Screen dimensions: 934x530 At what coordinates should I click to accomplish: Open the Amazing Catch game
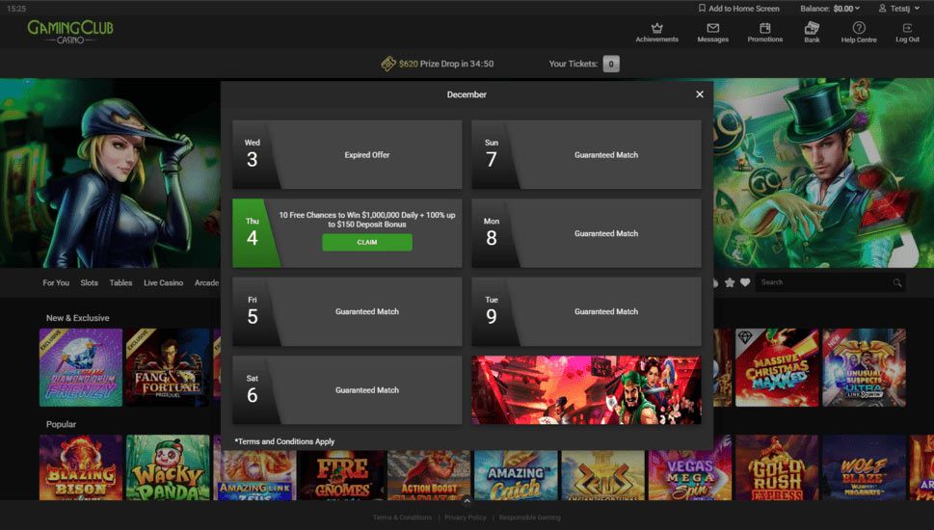tap(516, 475)
